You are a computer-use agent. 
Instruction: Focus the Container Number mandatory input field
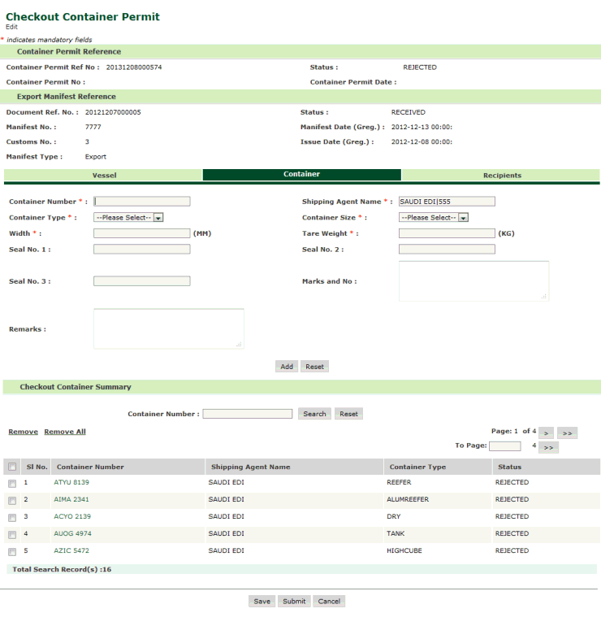point(142,202)
